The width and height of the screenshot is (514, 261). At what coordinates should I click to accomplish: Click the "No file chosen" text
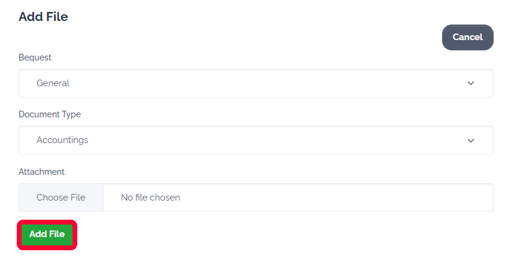pyautogui.click(x=150, y=198)
